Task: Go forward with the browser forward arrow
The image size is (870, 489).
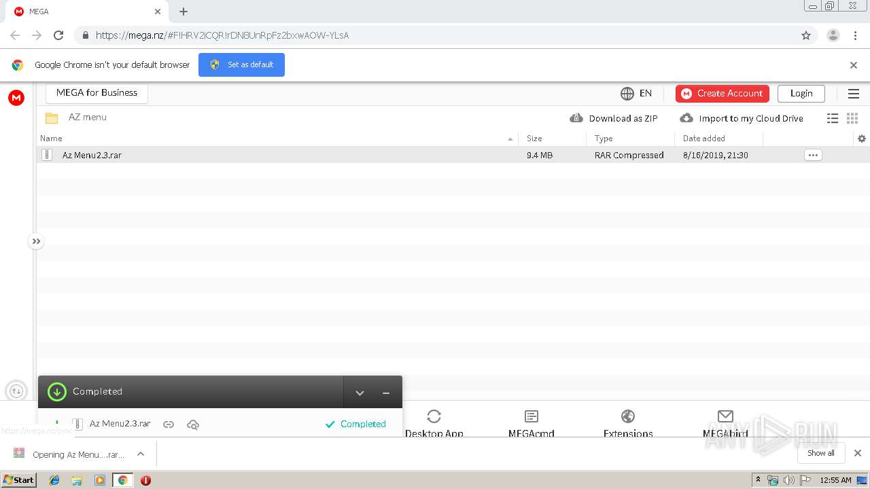Action: pyautogui.click(x=37, y=35)
